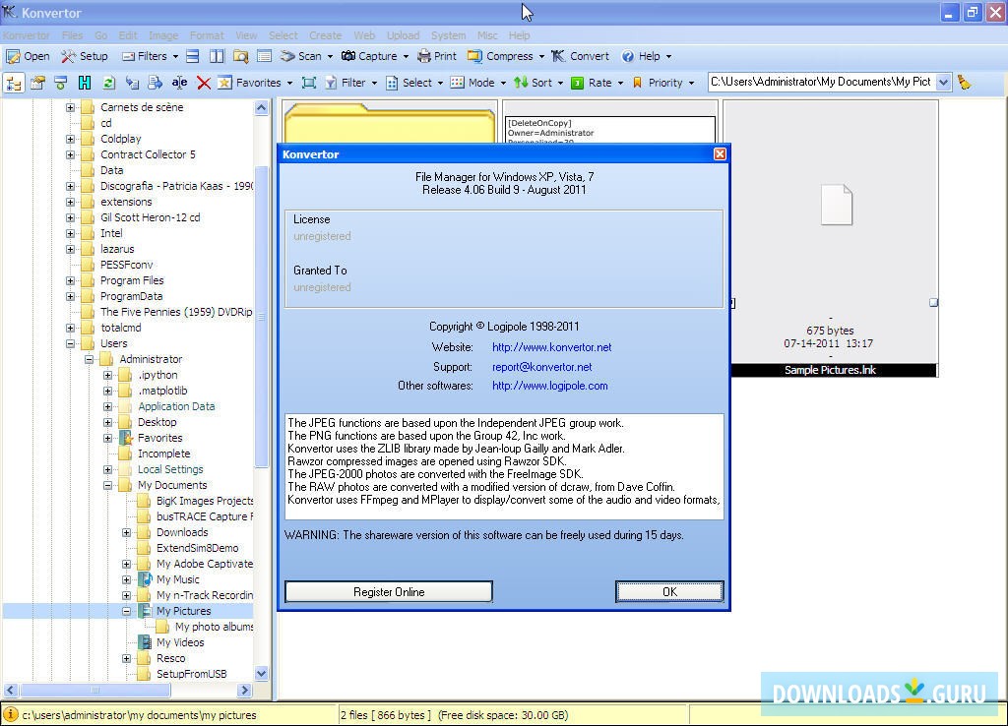Click the folder search icon
The height and width of the screenshot is (726, 1008).
coord(240,56)
